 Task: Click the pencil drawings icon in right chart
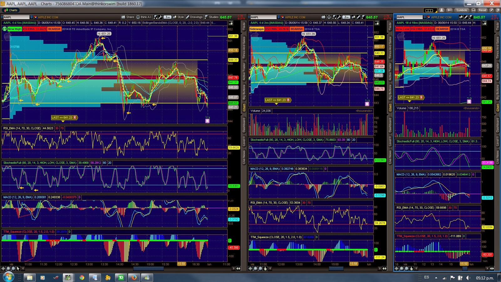(466, 17)
